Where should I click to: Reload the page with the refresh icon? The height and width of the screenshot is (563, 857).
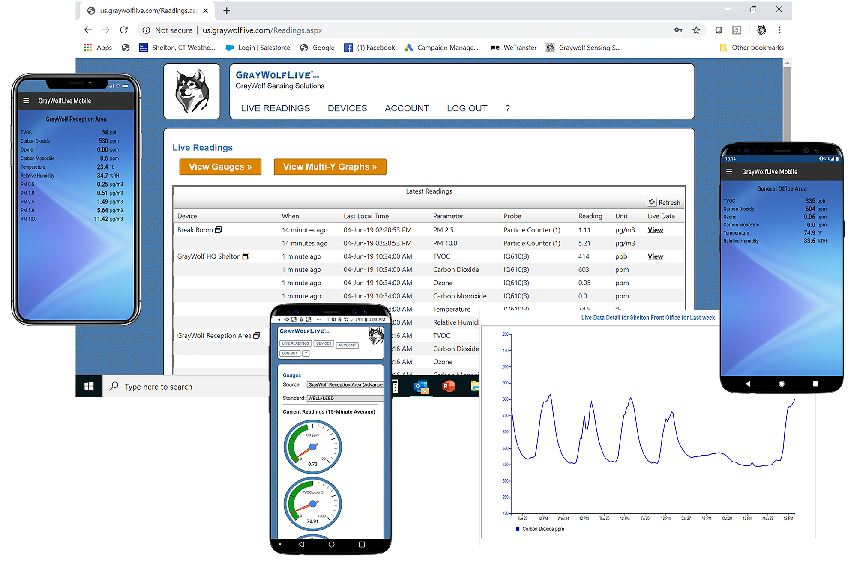click(x=124, y=30)
